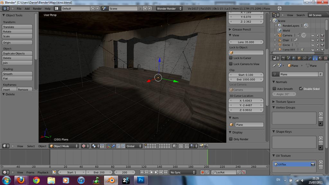Viewport: 329px width, 185px height.
Task: Click the OpenGL render animation clapper icon
Action: click(x=206, y=146)
